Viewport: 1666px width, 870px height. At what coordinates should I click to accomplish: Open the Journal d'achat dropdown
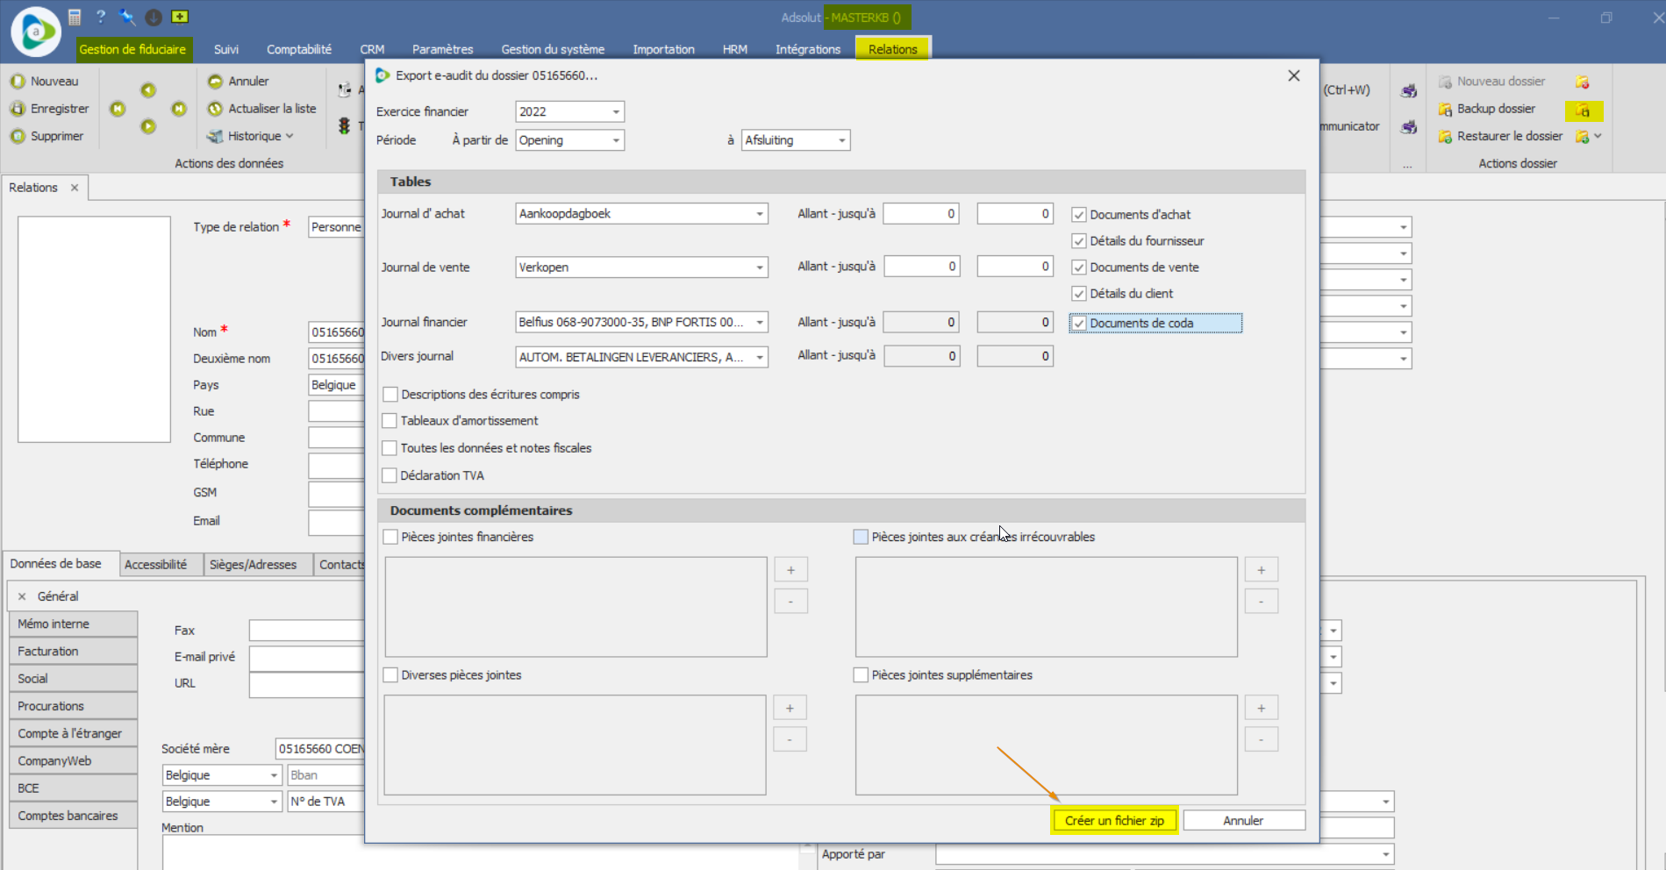[x=760, y=214]
